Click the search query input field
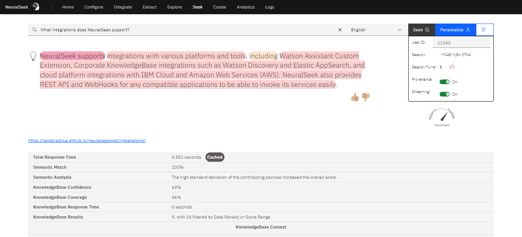 (x=188, y=30)
